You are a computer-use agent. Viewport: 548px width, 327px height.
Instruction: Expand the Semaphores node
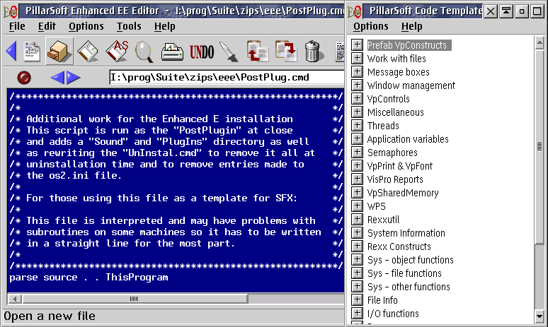(357, 152)
